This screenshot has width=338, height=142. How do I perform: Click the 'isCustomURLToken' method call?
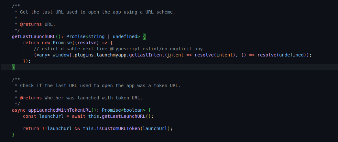(x=118, y=129)
